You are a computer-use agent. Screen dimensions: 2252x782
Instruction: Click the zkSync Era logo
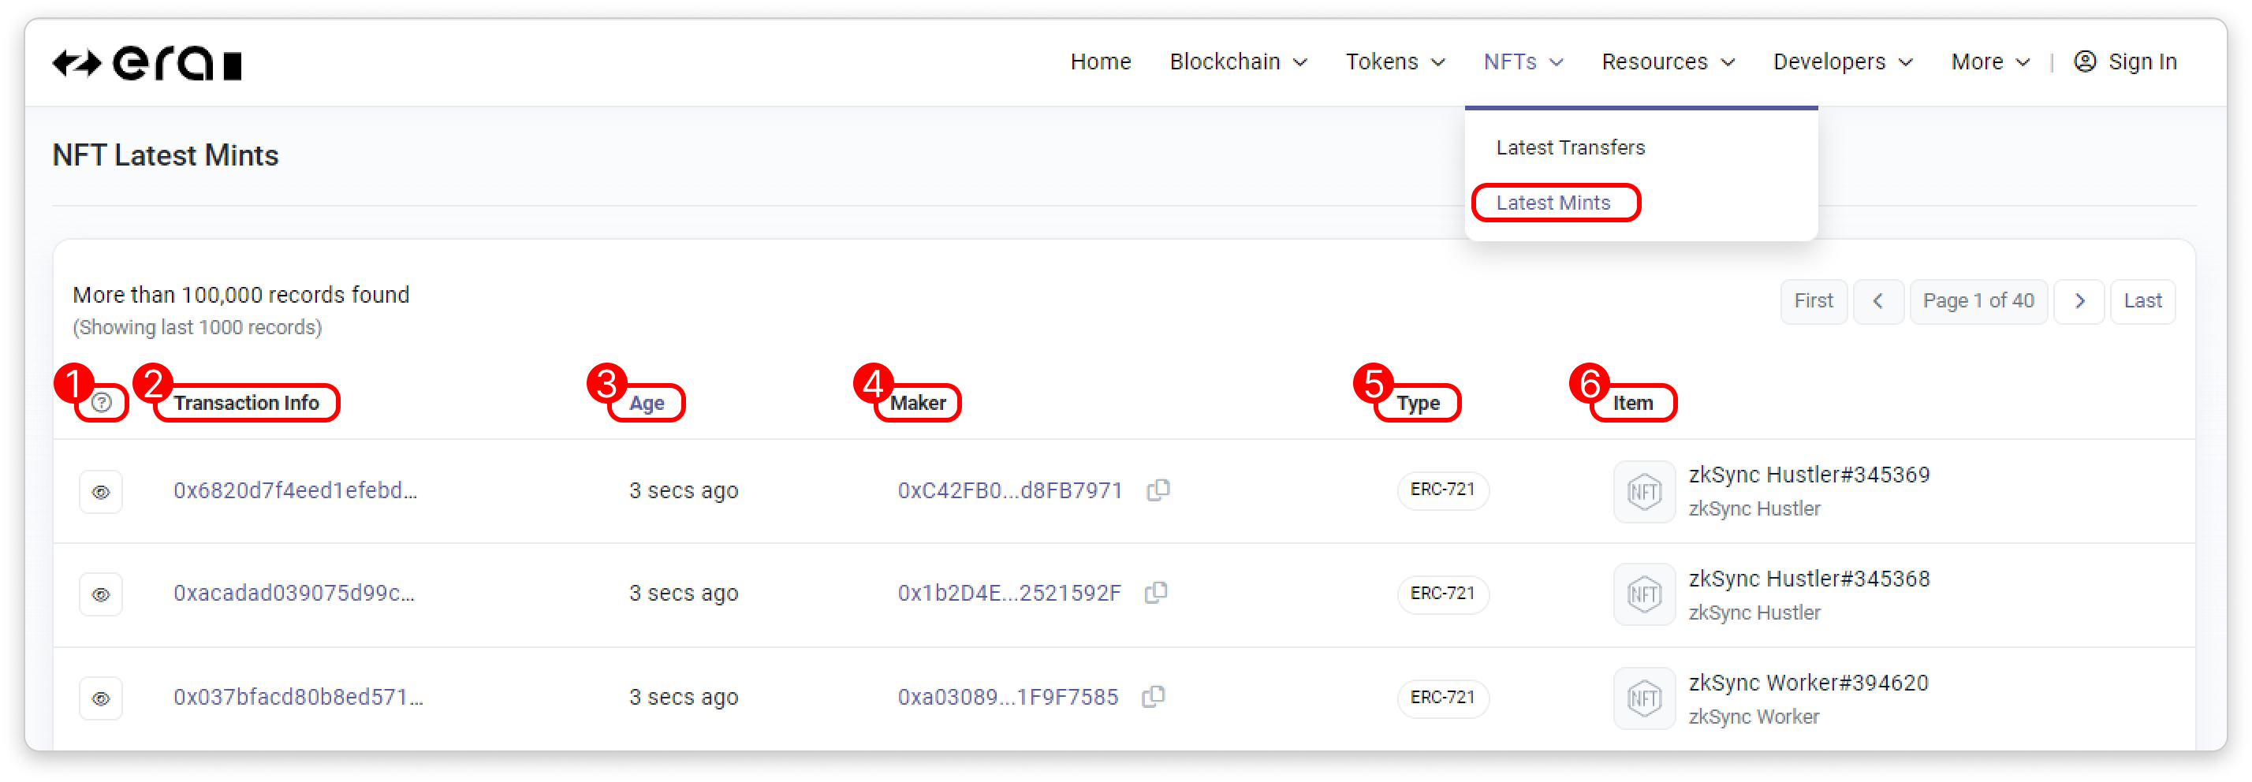147,64
